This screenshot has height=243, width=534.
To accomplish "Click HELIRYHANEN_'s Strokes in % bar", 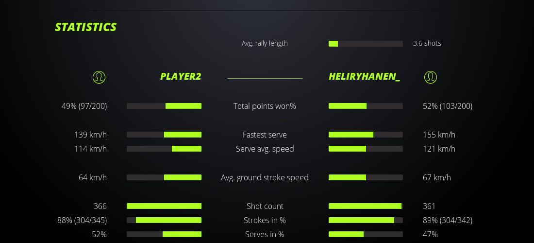I will coord(366,220).
